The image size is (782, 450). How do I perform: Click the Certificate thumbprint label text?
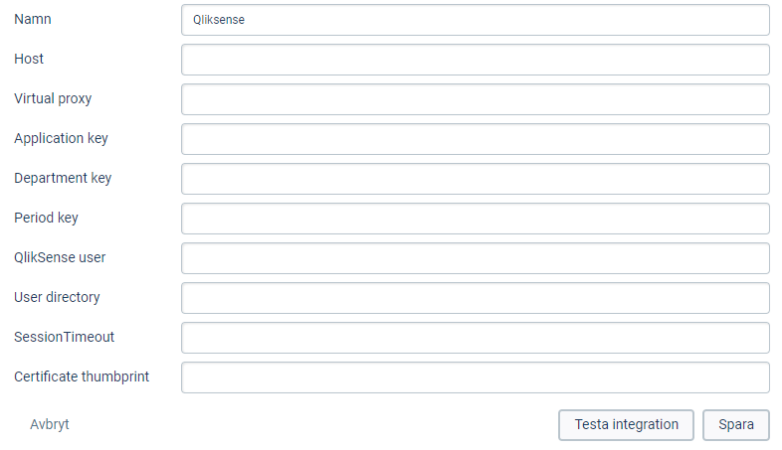[82, 376]
